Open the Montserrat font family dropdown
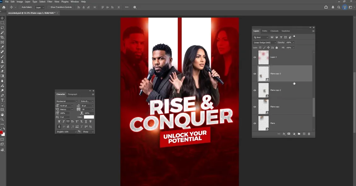The image size is (356, 186). pyautogui.click(x=67, y=101)
